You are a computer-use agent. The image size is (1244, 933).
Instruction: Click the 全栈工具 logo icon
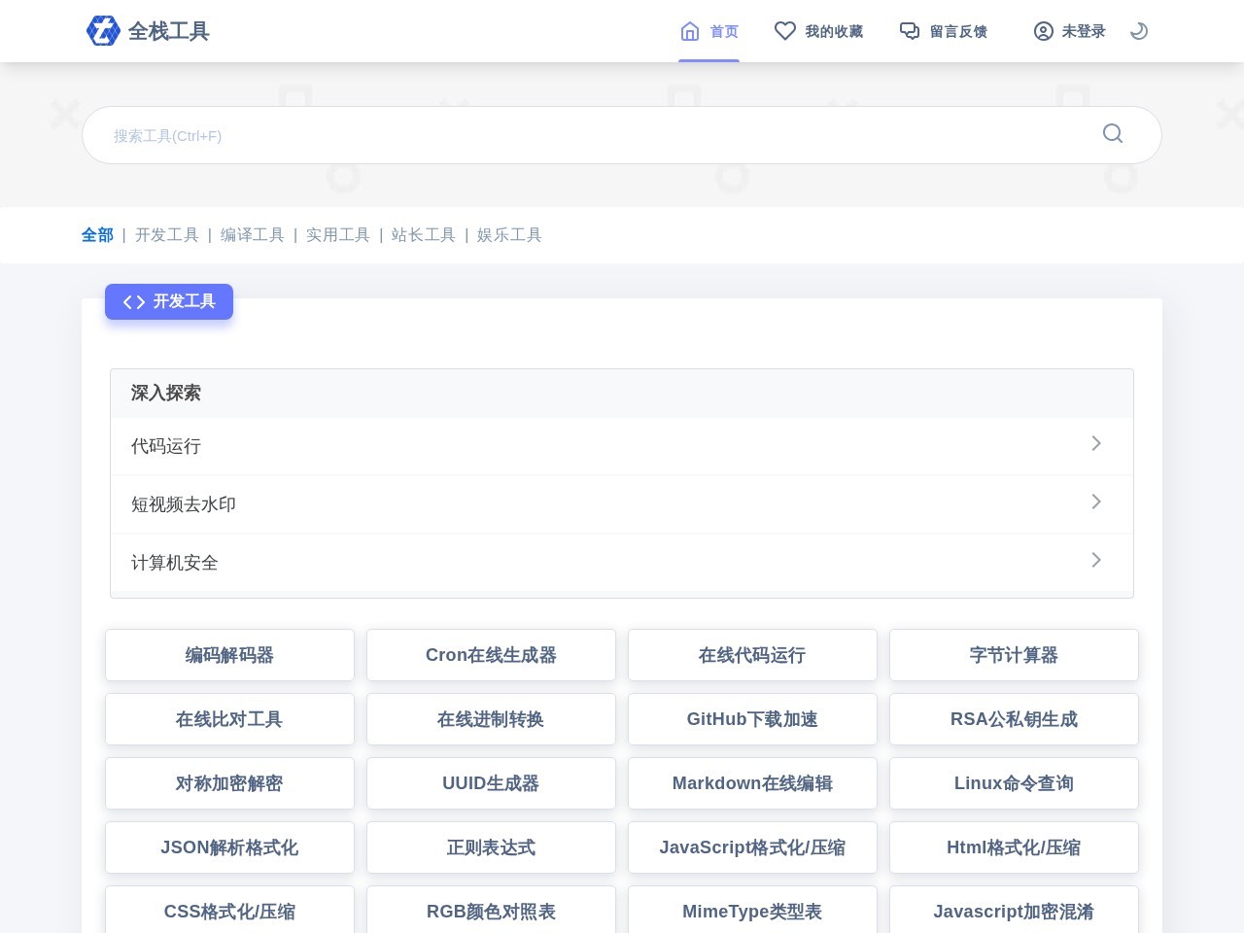(104, 30)
